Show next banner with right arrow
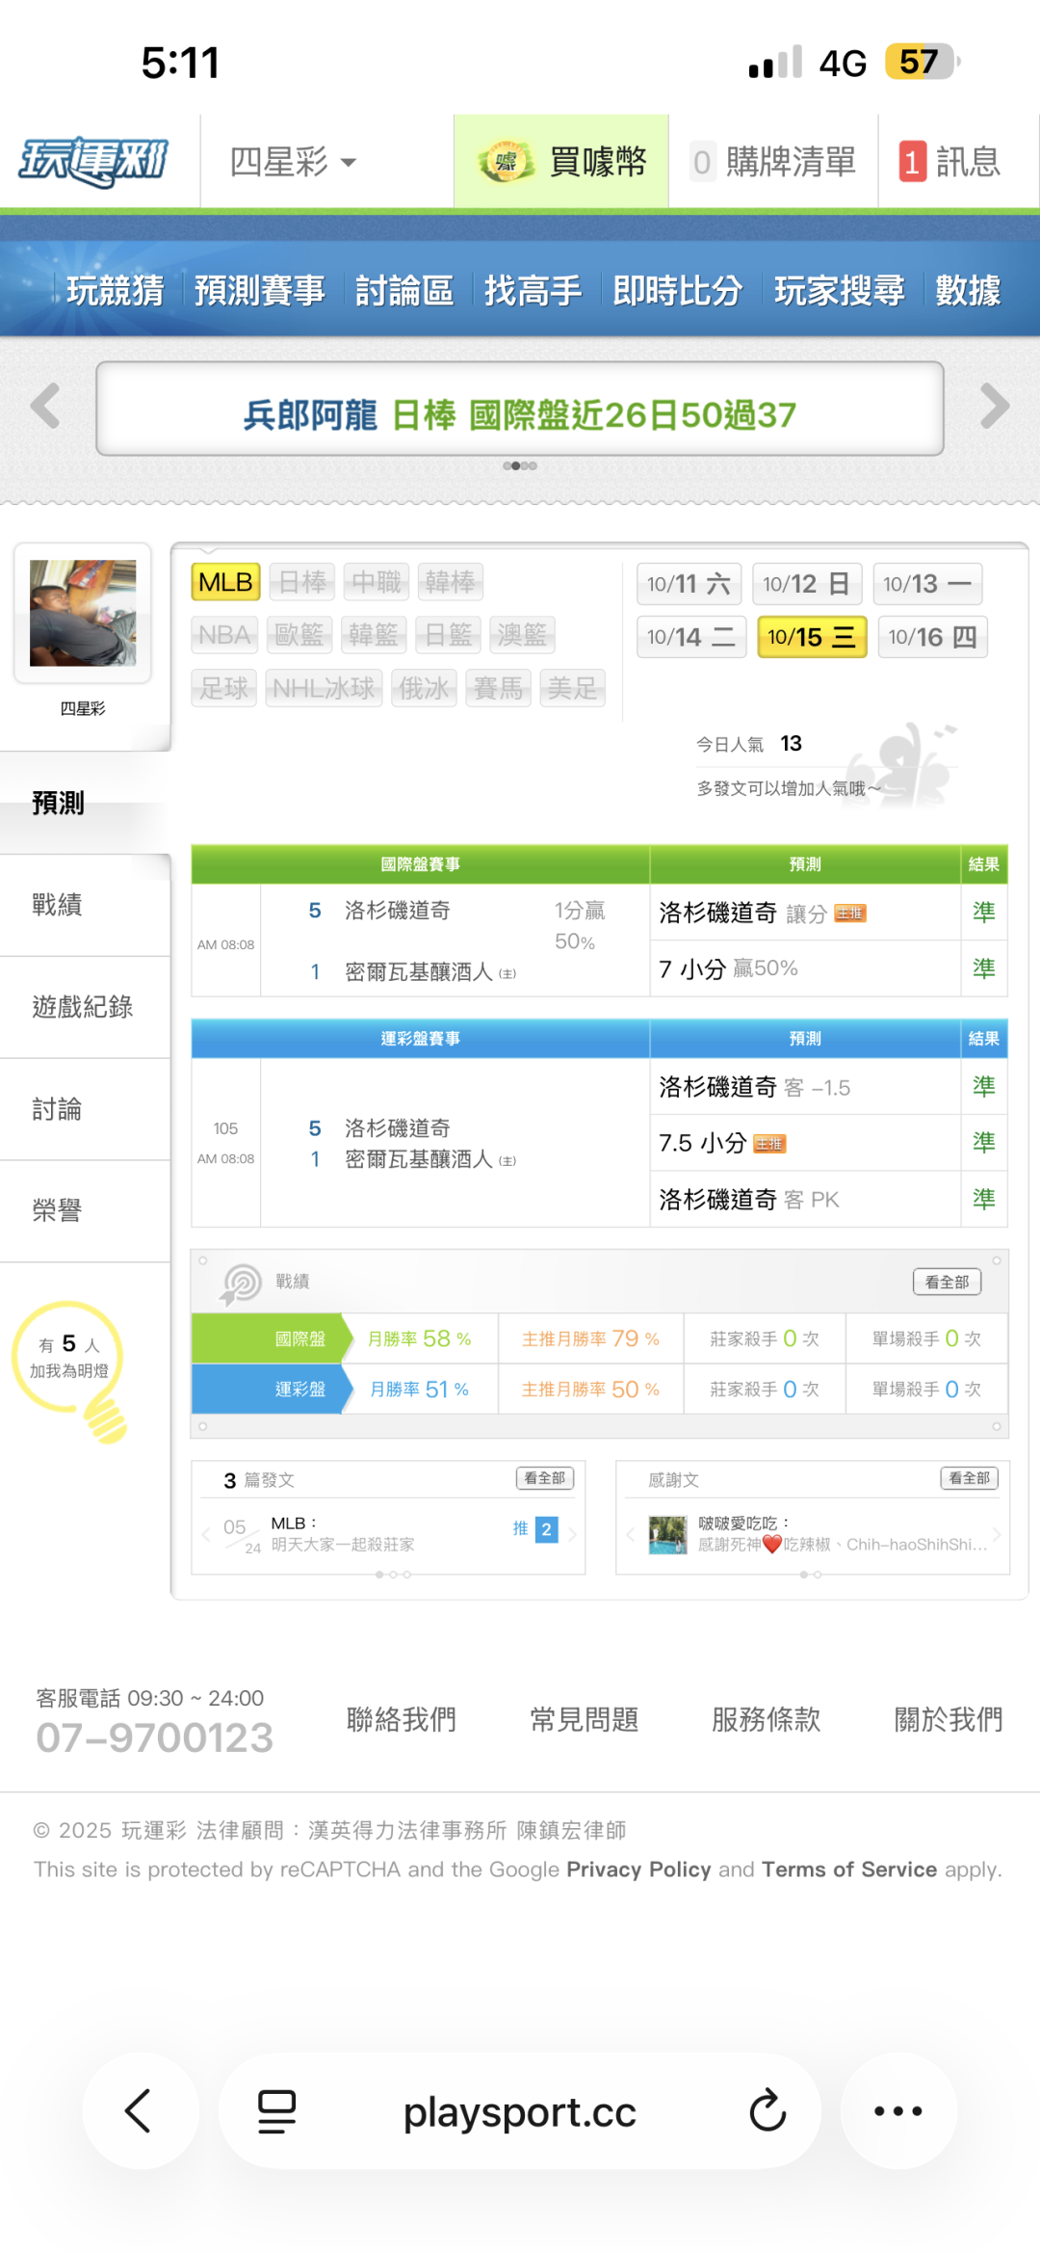 [994, 406]
